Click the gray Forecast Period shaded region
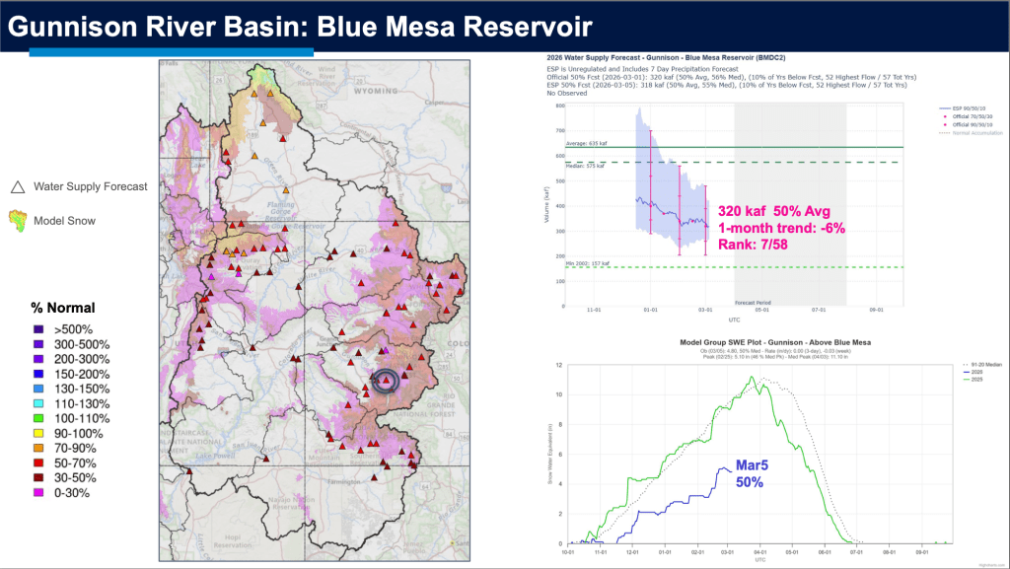Viewport: 1010px width, 569px height. pos(790,197)
